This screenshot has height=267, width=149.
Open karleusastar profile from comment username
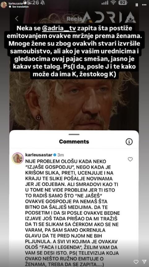[39, 155]
